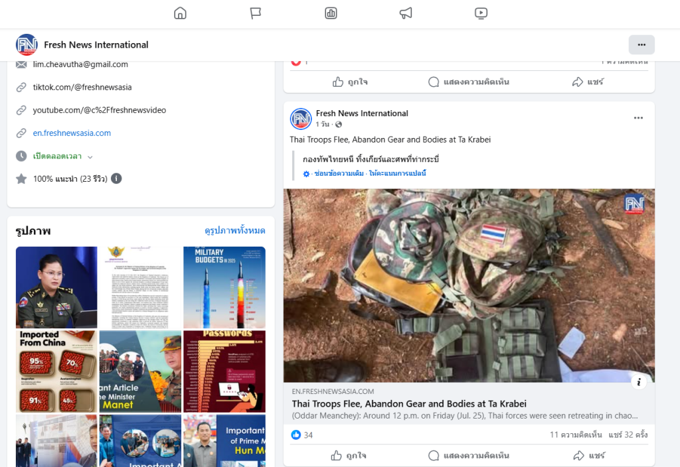Image resolution: width=680 pixels, height=467 pixels.
Task: Click the link info 'i' icon on image
Action: pos(638,382)
